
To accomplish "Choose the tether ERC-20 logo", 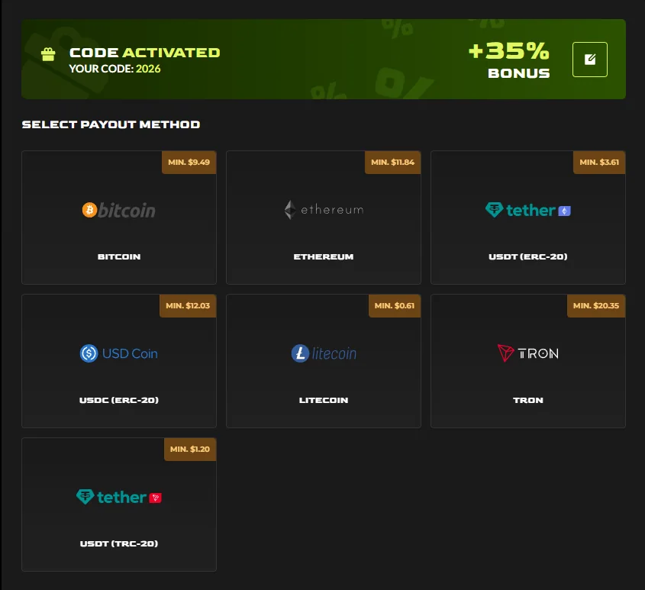I will [527, 210].
